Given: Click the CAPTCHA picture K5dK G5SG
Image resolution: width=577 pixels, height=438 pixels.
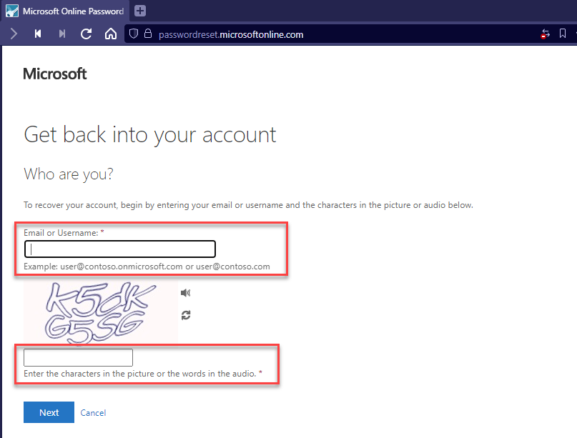Looking at the screenshot, I should (101, 312).
